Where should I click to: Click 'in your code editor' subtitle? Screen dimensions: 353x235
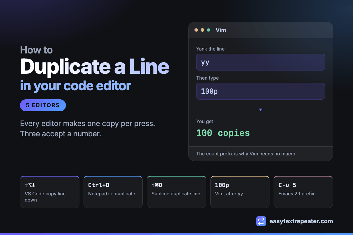[x=76, y=85]
